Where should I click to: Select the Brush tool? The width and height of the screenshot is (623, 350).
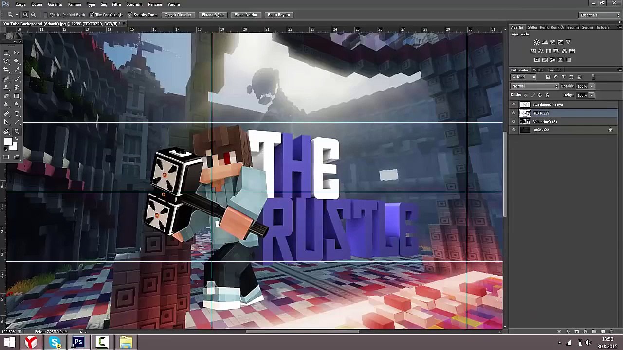(17, 79)
